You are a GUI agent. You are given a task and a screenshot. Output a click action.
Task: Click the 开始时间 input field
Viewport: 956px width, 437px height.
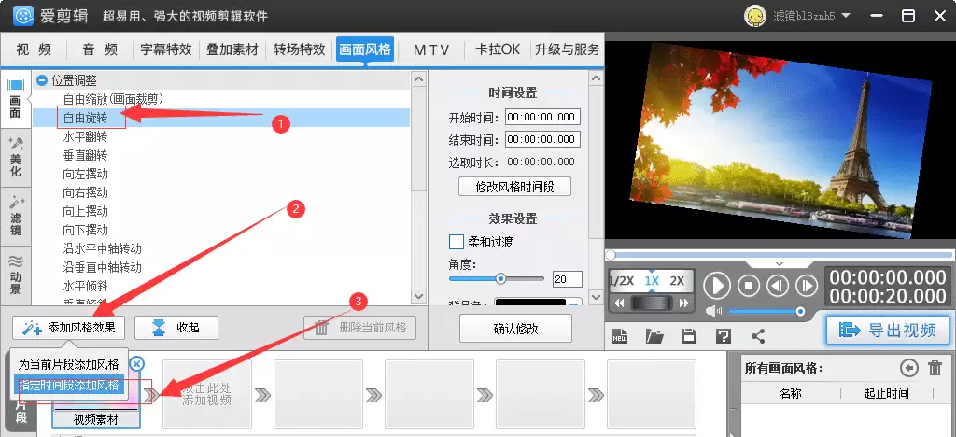(x=542, y=117)
